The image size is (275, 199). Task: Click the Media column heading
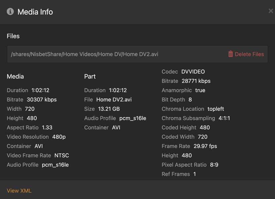(15, 76)
